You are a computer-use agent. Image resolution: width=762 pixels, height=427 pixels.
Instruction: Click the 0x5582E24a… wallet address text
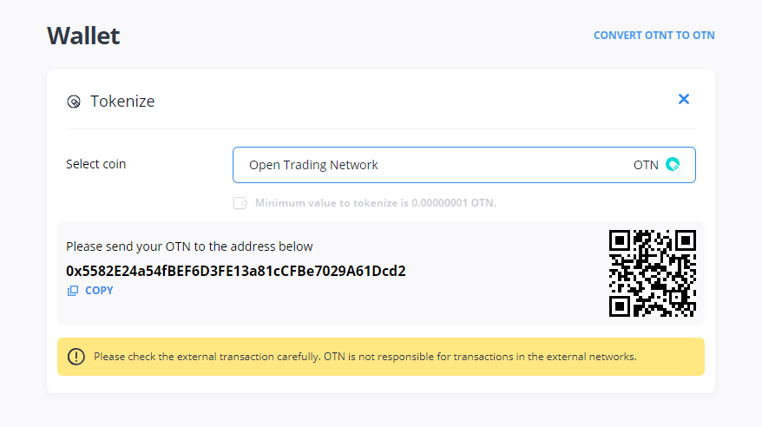coord(236,271)
